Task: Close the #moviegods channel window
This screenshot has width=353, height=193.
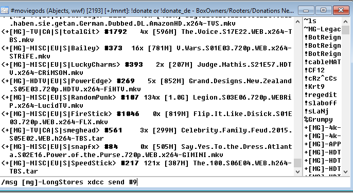Action: (341, 10)
